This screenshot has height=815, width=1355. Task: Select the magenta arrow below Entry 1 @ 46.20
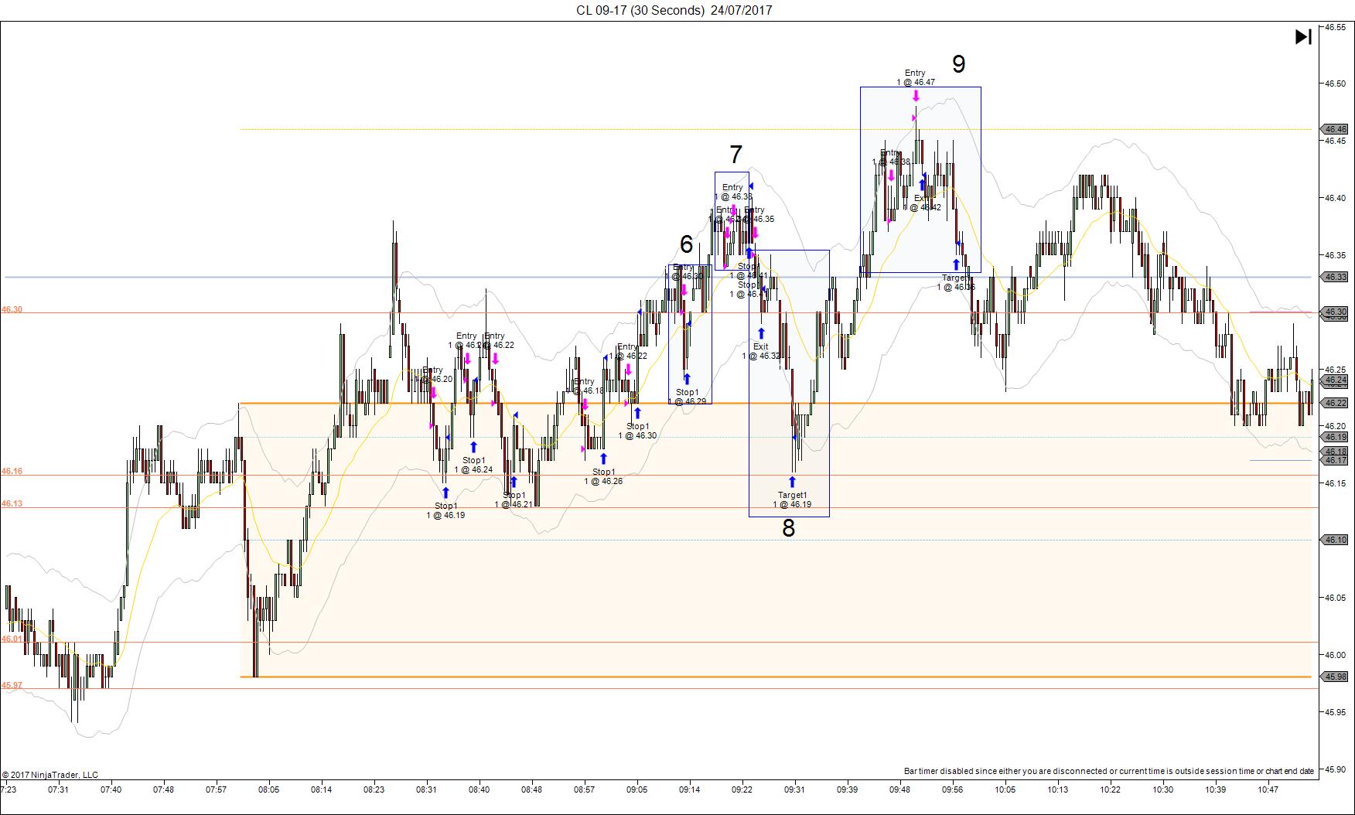(433, 393)
